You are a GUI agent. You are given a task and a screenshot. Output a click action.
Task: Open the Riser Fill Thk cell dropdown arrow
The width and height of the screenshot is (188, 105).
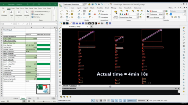38,75
